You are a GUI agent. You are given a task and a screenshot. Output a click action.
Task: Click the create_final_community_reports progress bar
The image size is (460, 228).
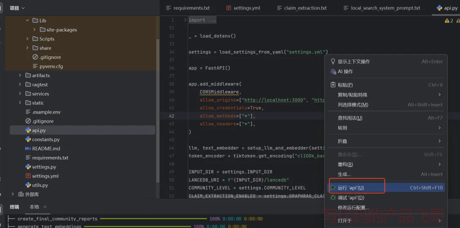pos(153,219)
